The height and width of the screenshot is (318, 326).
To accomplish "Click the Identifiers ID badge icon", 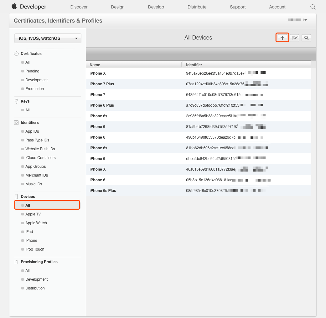I will pos(16,122).
